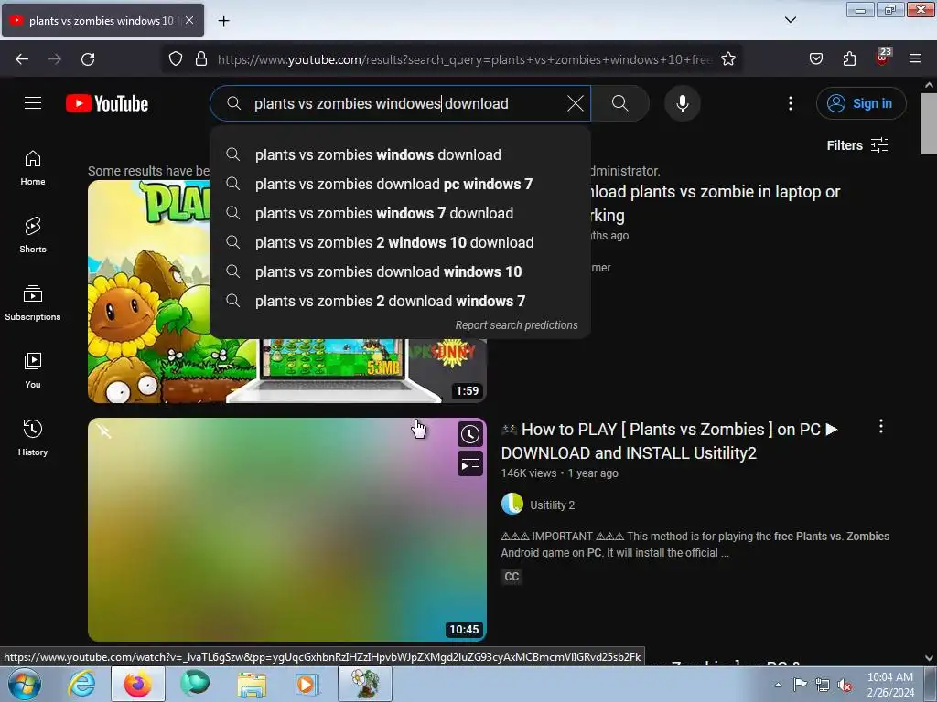This screenshot has height=702, width=937.
Task: Open a new browser tab
Action: pos(223,21)
